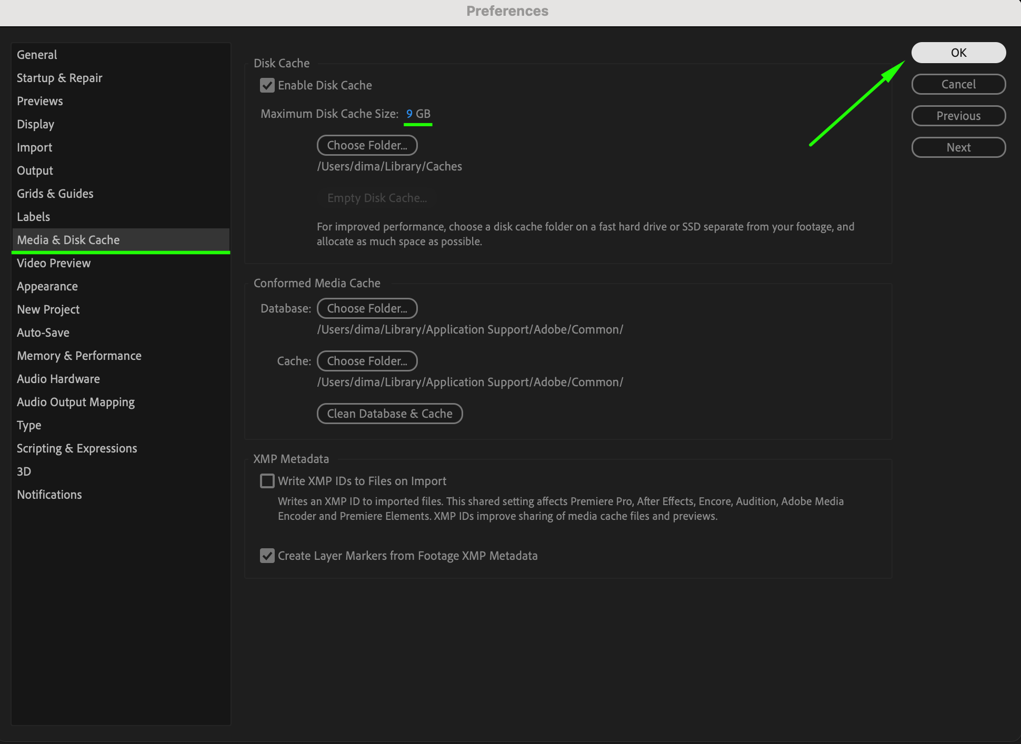Select the Video Preview category
Image resolution: width=1021 pixels, height=744 pixels.
[54, 263]
